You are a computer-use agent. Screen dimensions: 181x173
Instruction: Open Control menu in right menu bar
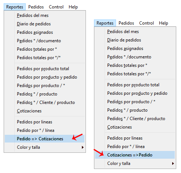point(146,23)
